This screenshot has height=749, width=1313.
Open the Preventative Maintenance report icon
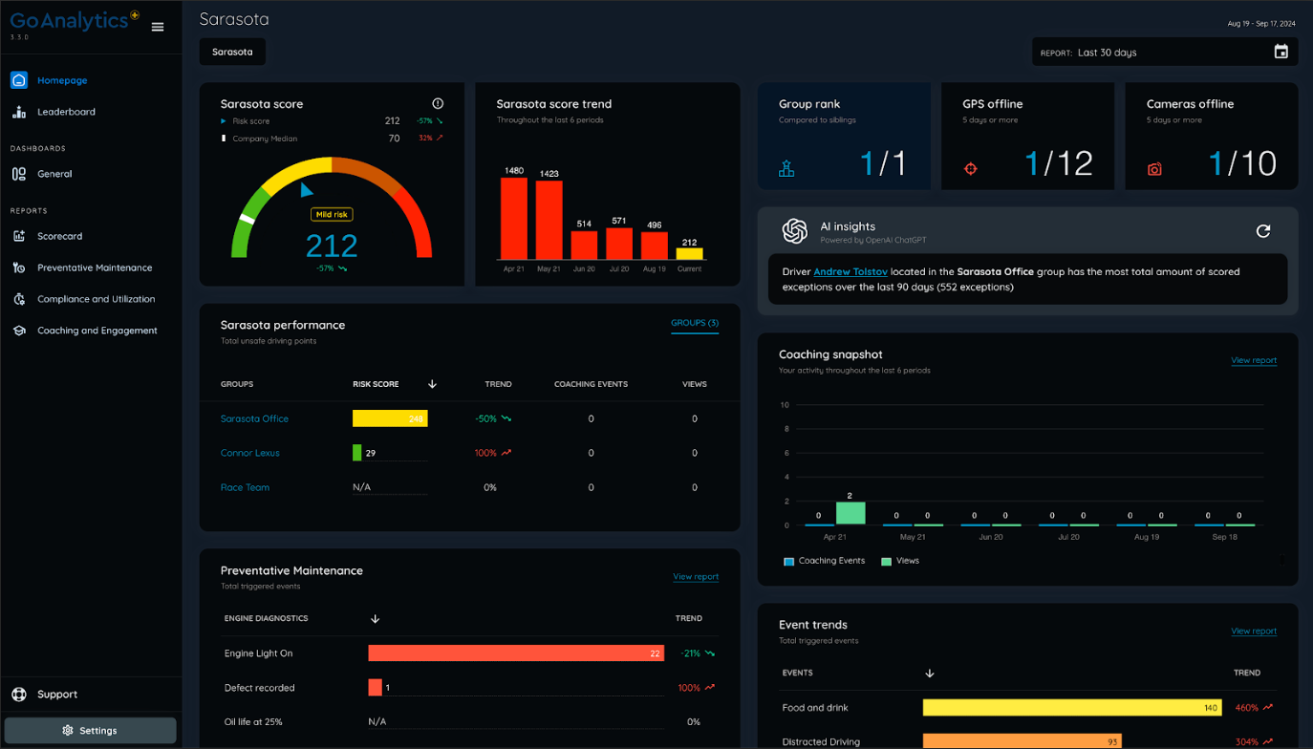click(x=18, y=267)
